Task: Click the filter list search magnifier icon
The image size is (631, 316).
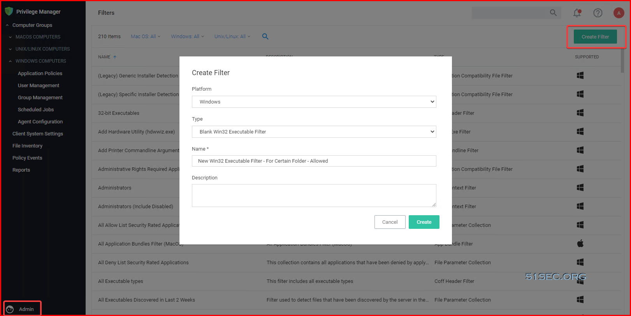Action: click(265, 37)
